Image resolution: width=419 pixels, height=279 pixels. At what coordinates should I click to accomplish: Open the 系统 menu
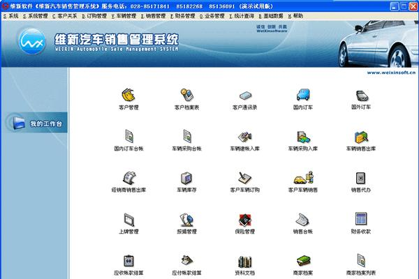tap(11, 16)
